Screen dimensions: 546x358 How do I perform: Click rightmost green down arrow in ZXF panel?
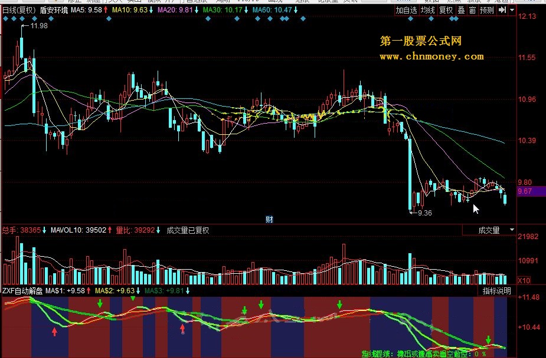tap(489, 340)
